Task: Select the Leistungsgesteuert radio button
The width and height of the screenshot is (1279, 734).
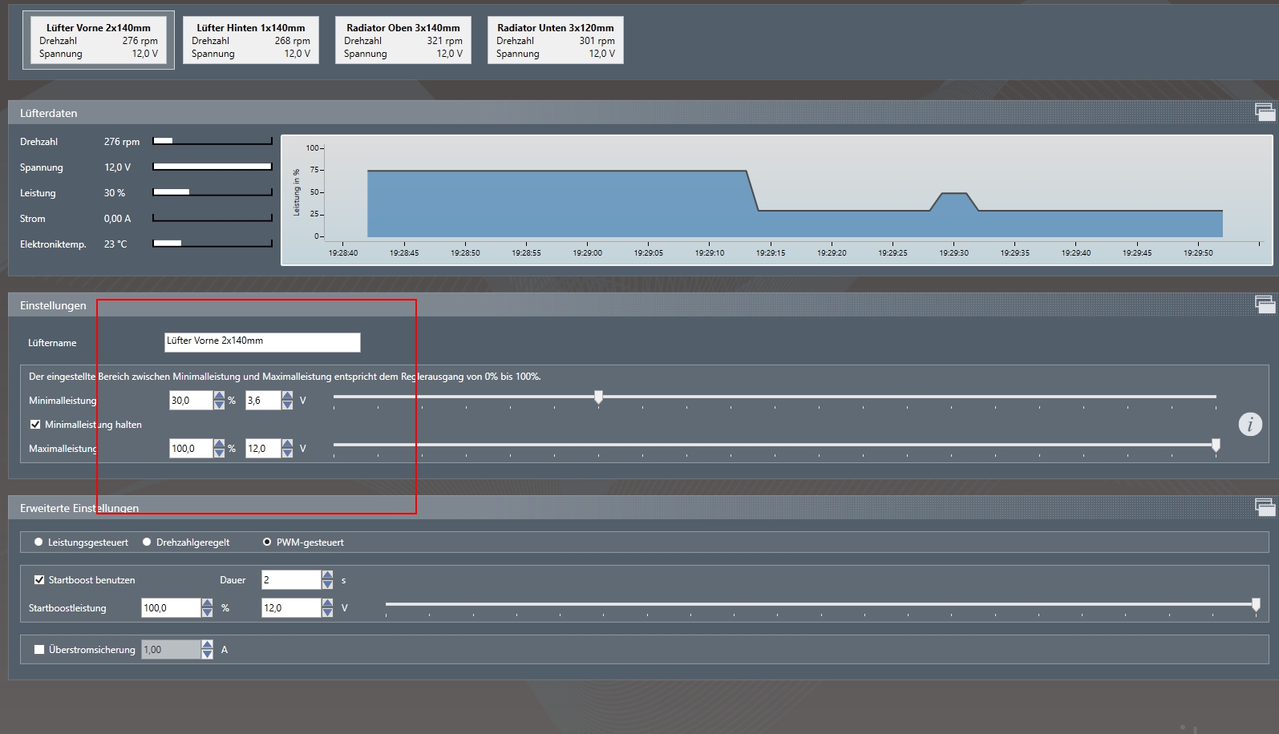Action: [38, 542]
